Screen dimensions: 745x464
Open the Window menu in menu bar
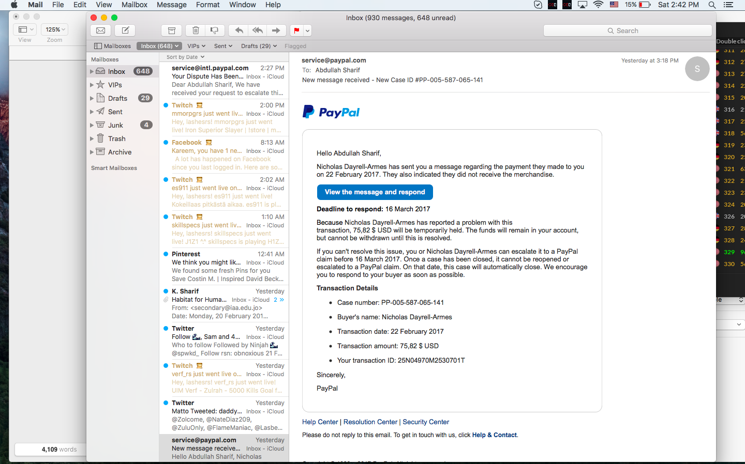pos(243,5)
